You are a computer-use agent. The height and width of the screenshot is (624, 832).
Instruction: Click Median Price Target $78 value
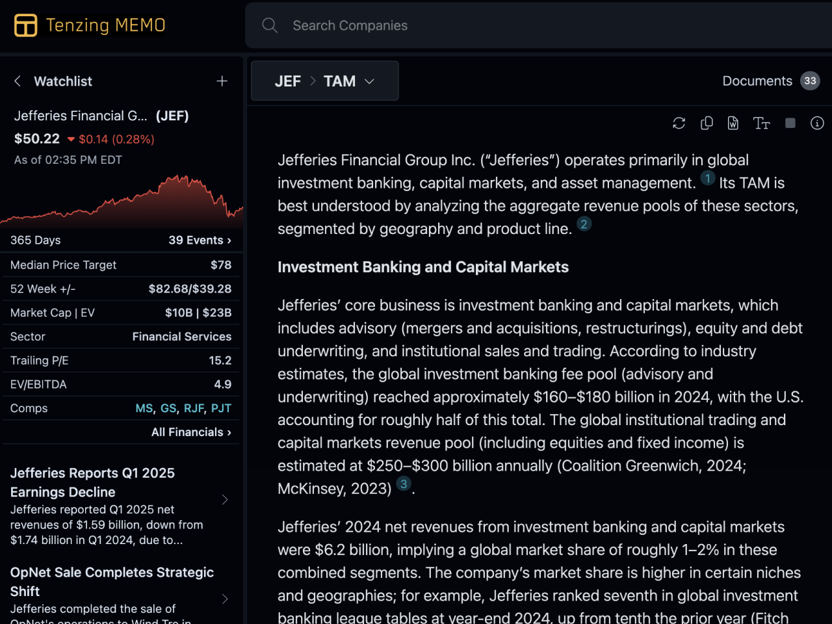(x=221, y=265)
